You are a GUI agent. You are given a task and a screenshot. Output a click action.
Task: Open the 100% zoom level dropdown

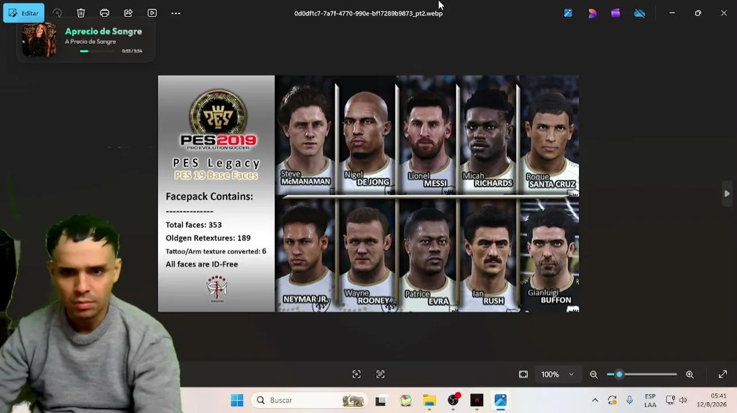(557, 374)
